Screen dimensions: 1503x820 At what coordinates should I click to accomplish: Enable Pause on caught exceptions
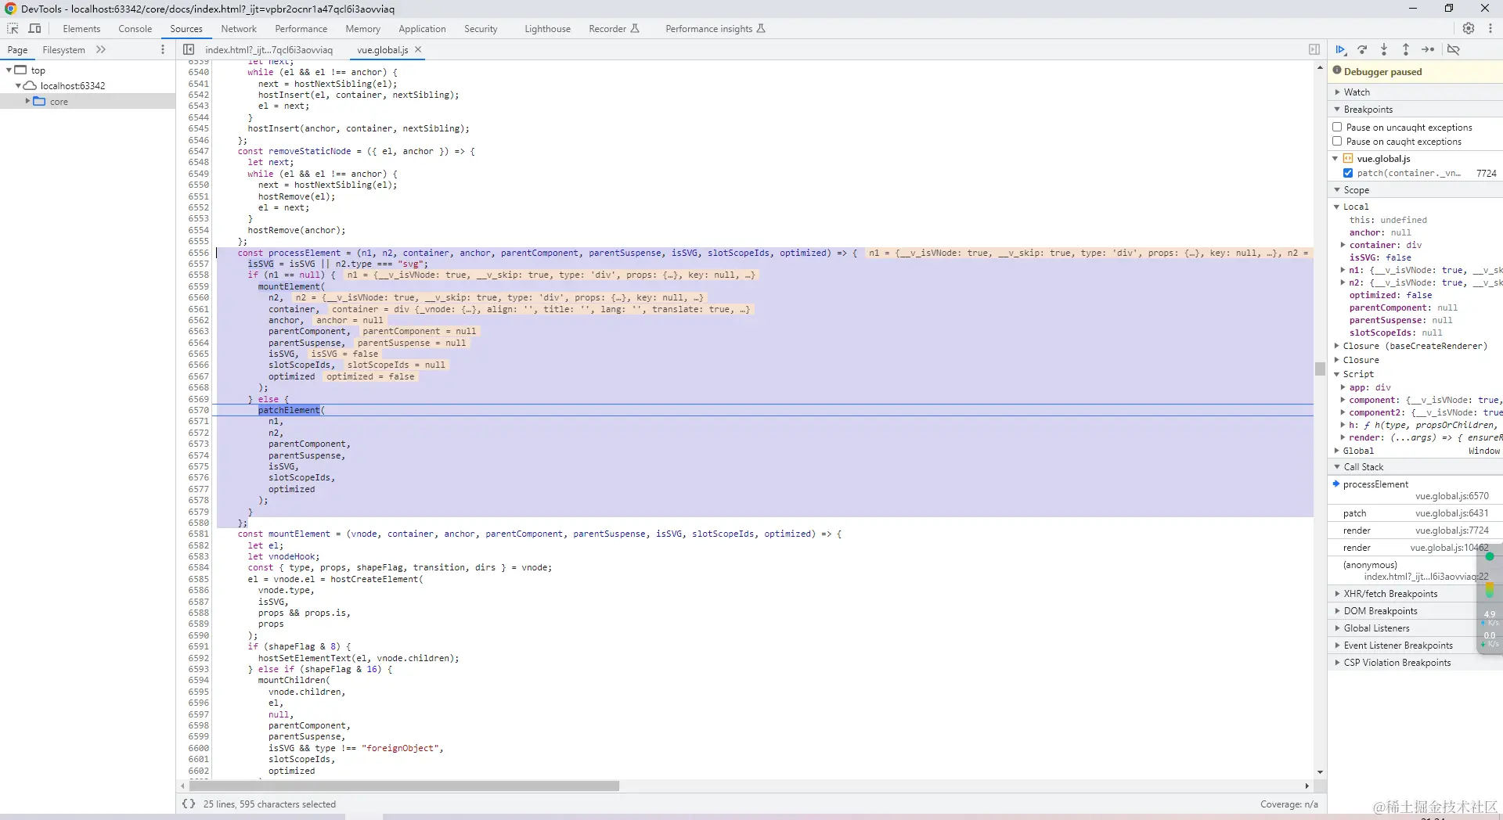click(x=1337, y=142)
